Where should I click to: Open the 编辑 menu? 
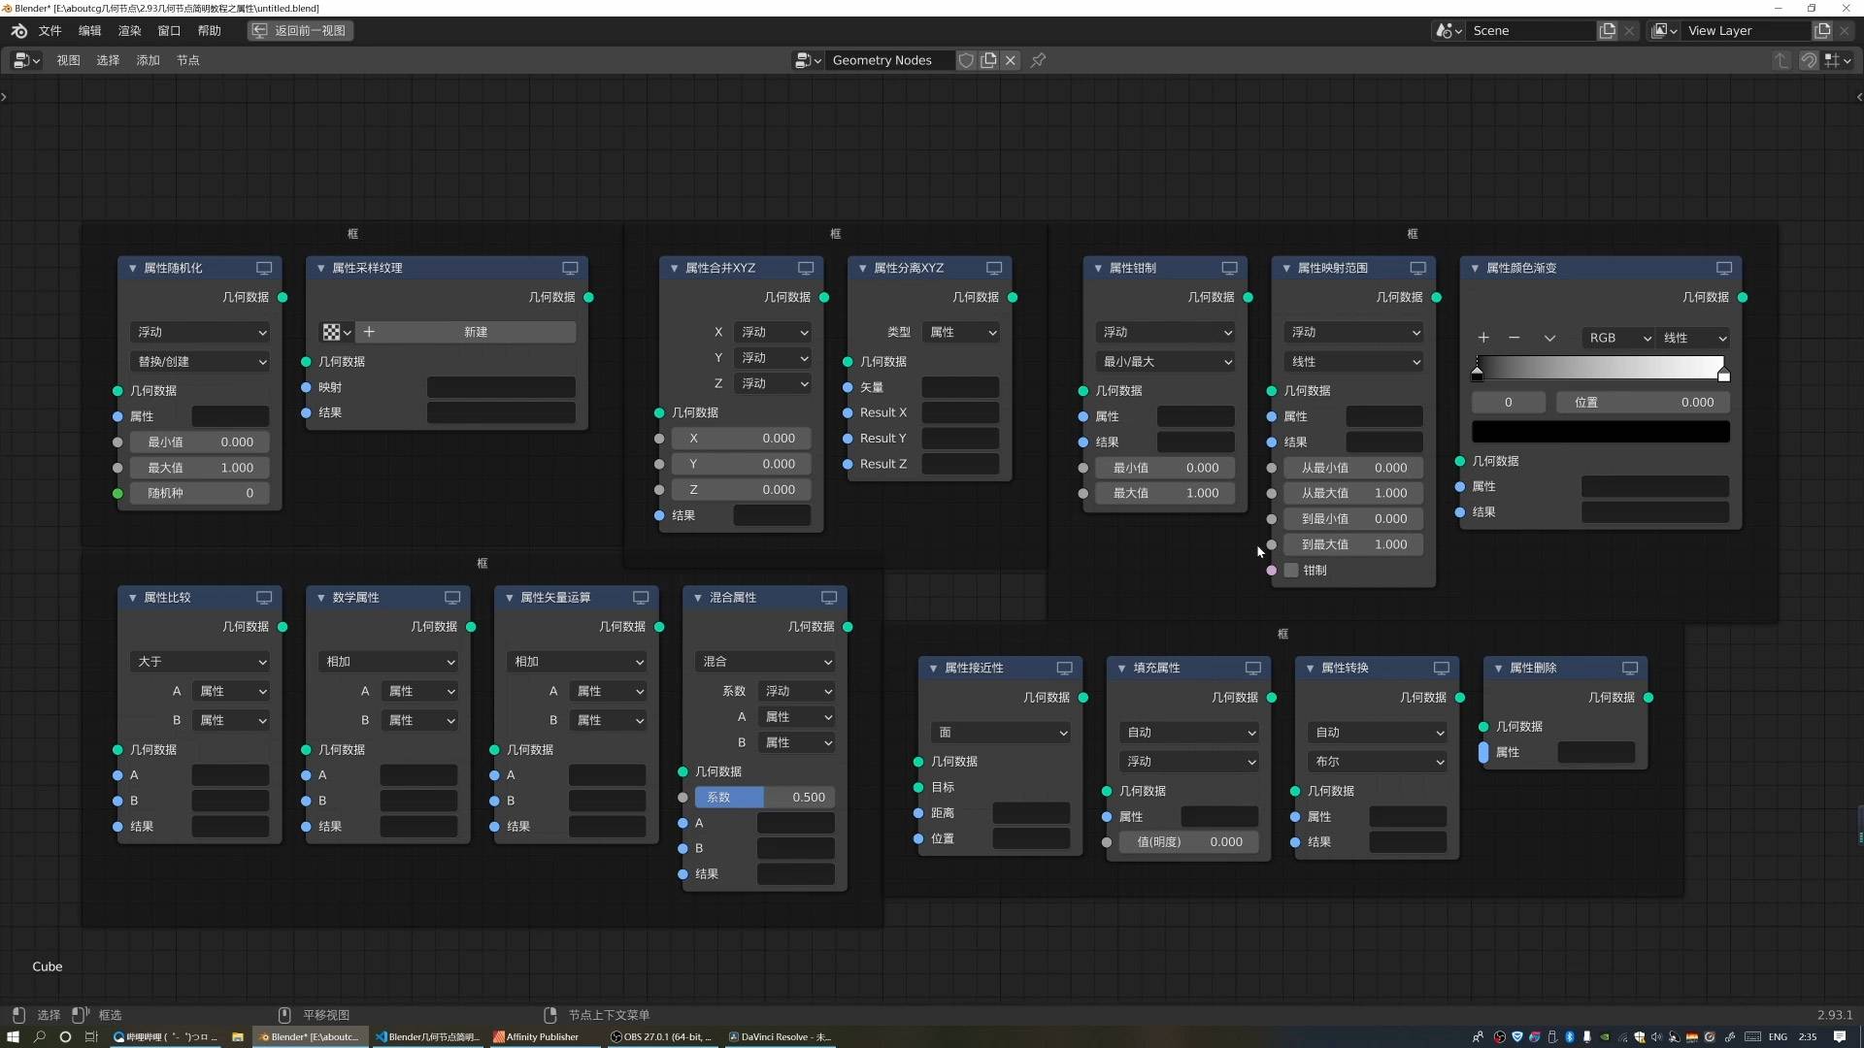pyautogui.click(x=89, y=30)
